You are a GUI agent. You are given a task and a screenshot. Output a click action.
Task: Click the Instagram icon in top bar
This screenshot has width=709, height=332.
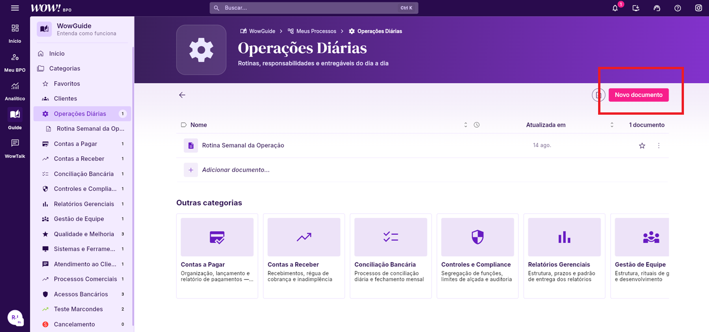coord(698,8)
